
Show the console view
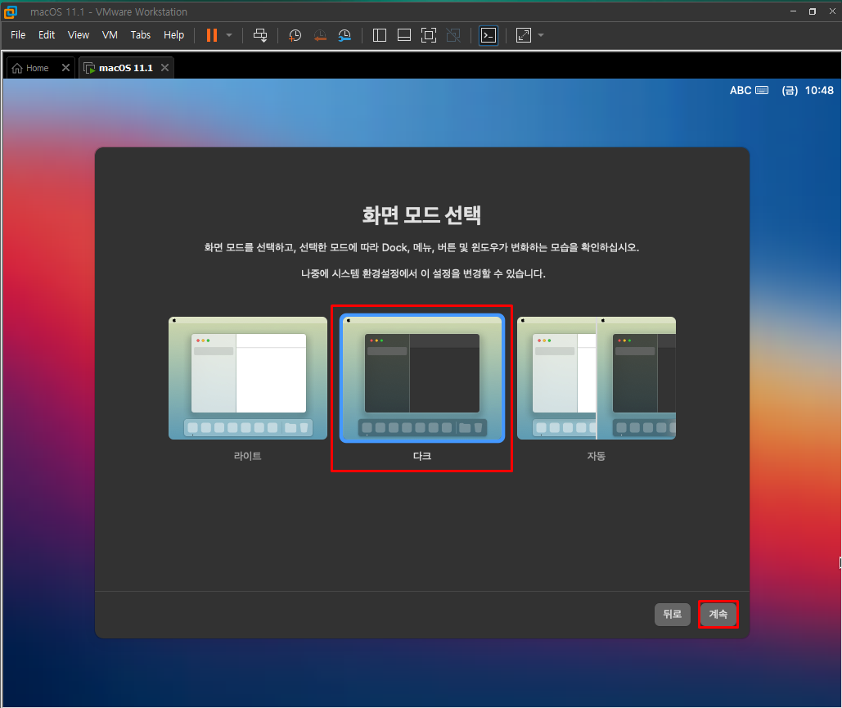tap(489, 35)
